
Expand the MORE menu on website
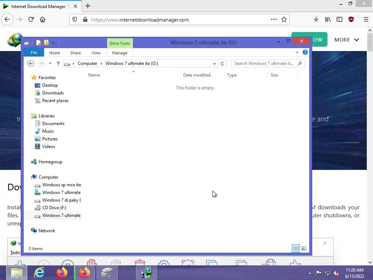click(347, 40)
